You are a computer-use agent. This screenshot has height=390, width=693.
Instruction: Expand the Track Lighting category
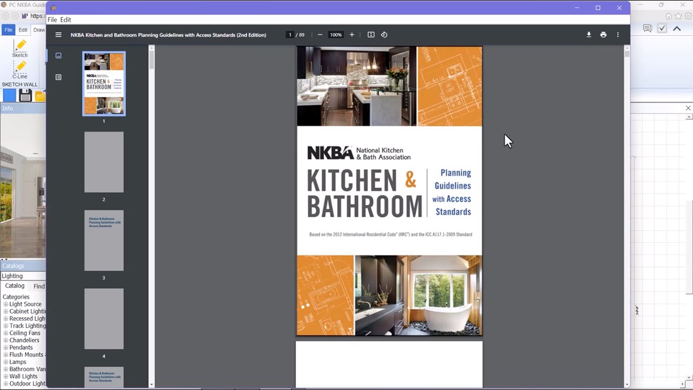point(6,326)
